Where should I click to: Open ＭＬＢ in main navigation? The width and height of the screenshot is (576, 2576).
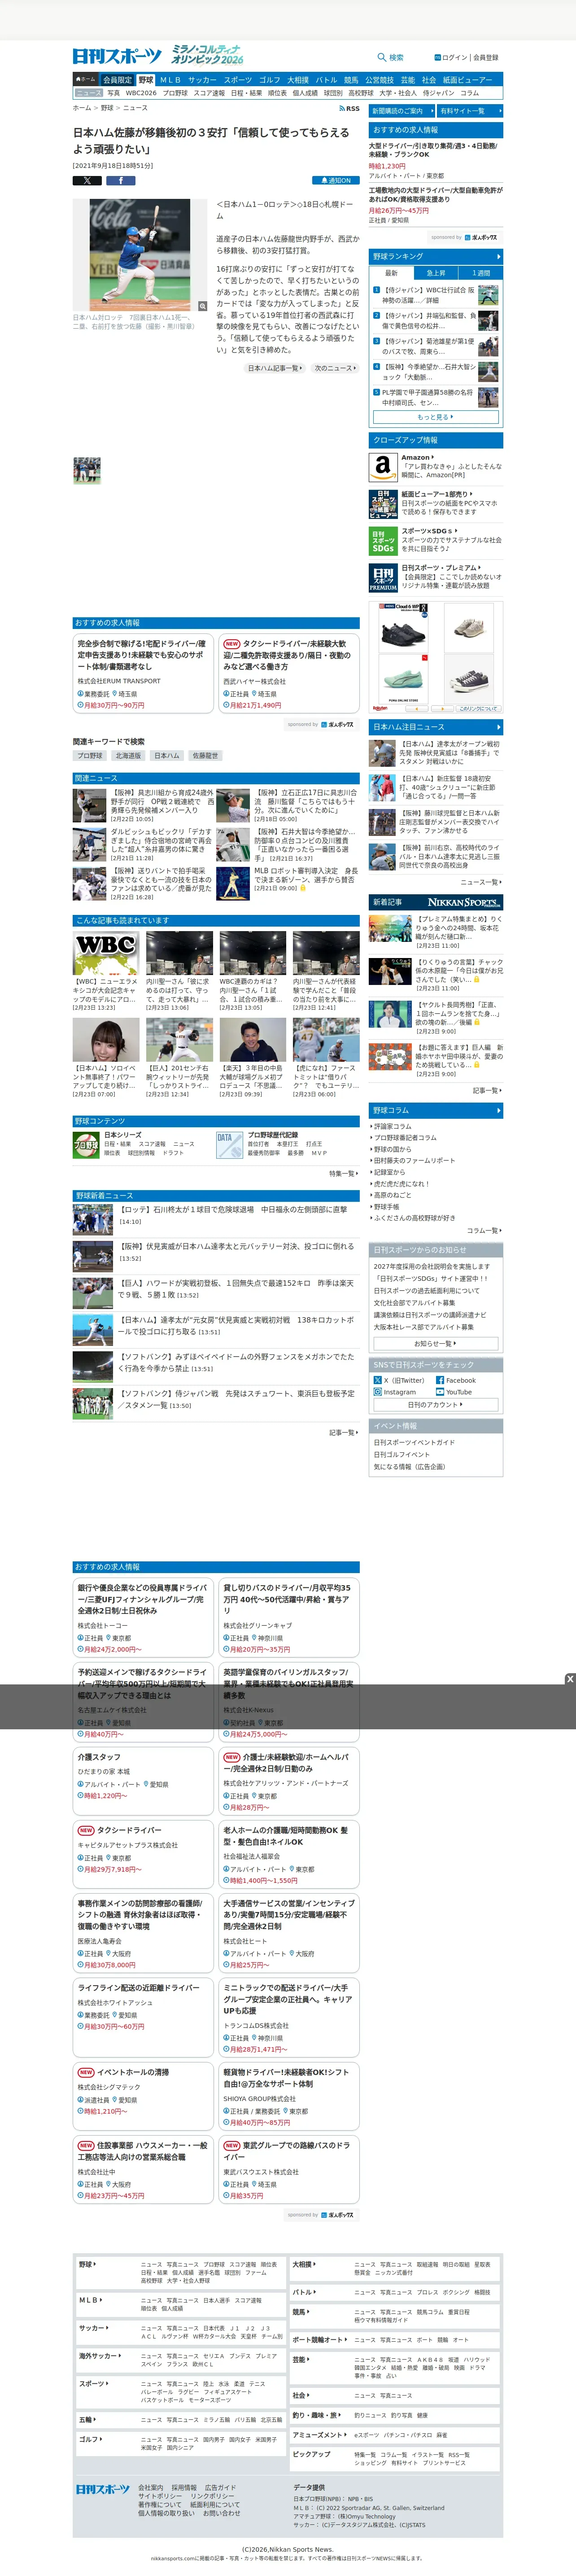(170, 80)
